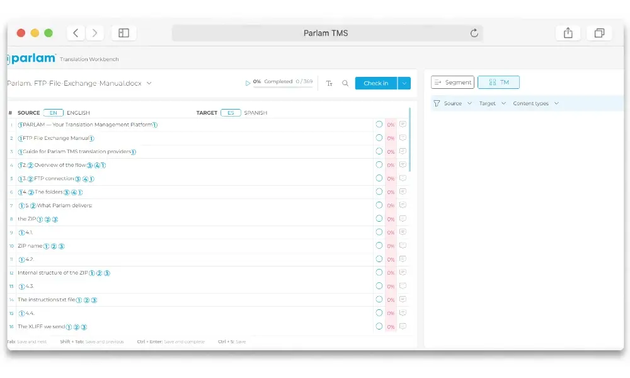Click the Parlam TMS address bar
Viewport: 630px width, 378px height.
pos(327,33)
